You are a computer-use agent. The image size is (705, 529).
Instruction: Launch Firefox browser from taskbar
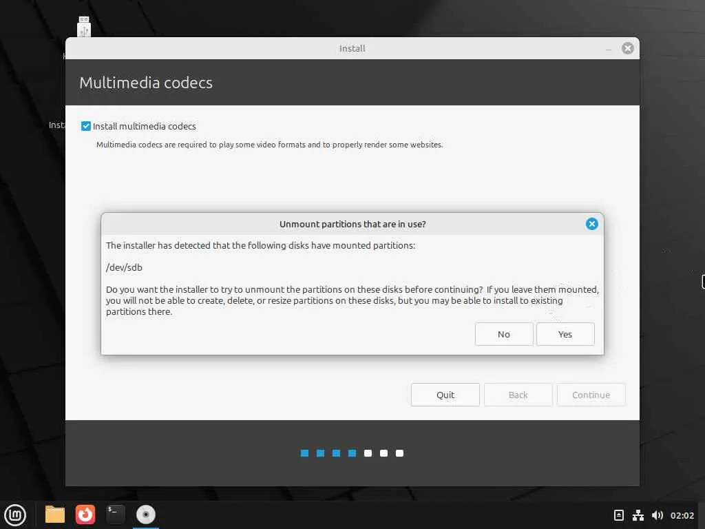85,515
